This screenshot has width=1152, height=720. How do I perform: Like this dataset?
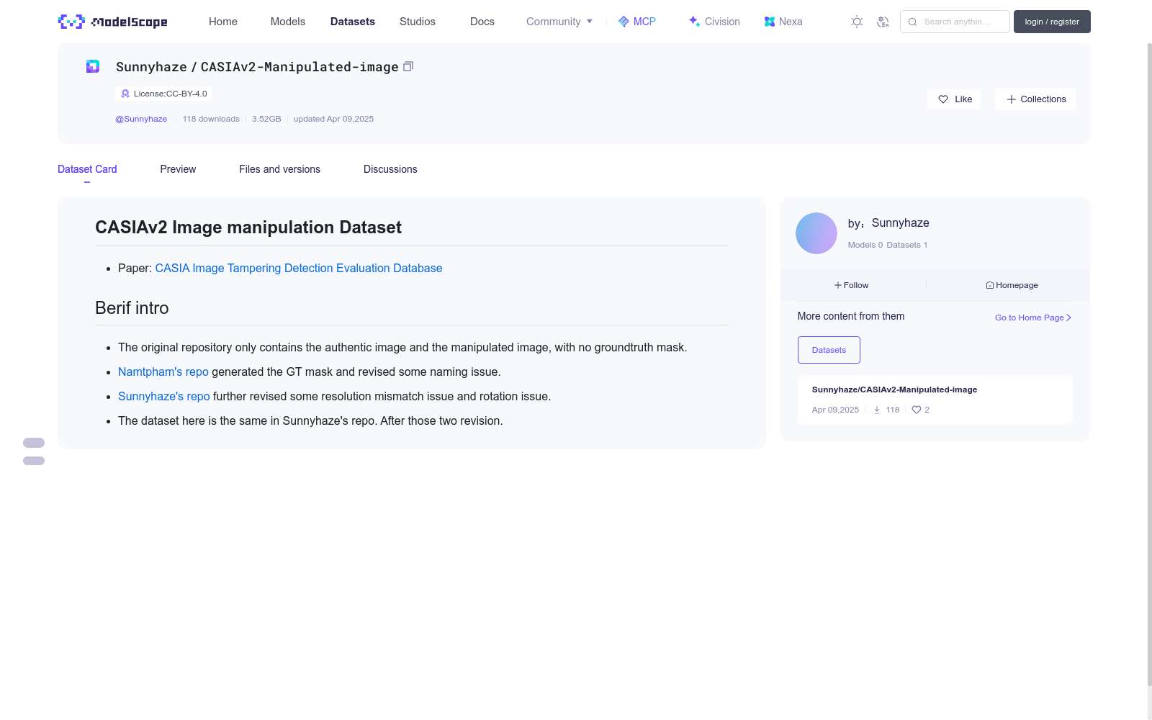tap(954, 99)
